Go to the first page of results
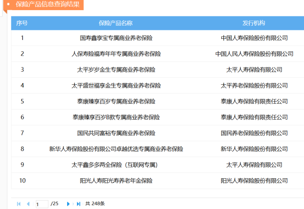 pos(19,204)
